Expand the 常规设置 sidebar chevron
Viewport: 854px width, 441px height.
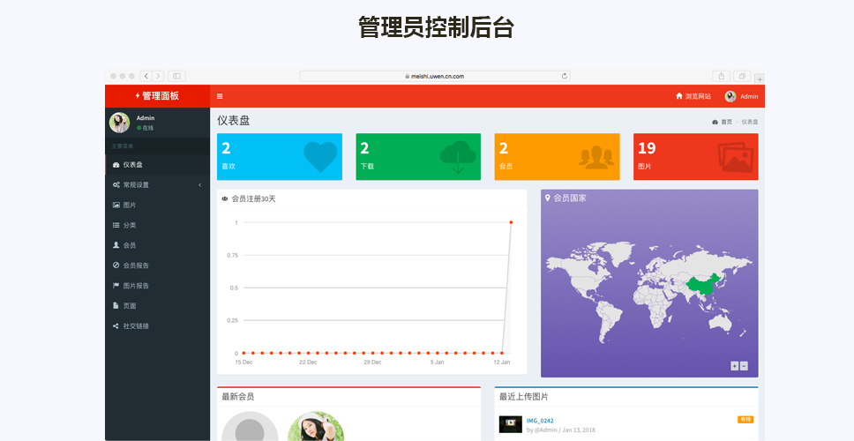[x=199, y=185]
